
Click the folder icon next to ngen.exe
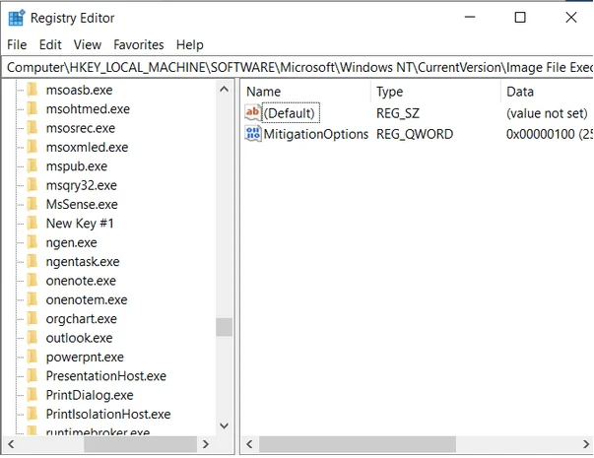point(33,242)
